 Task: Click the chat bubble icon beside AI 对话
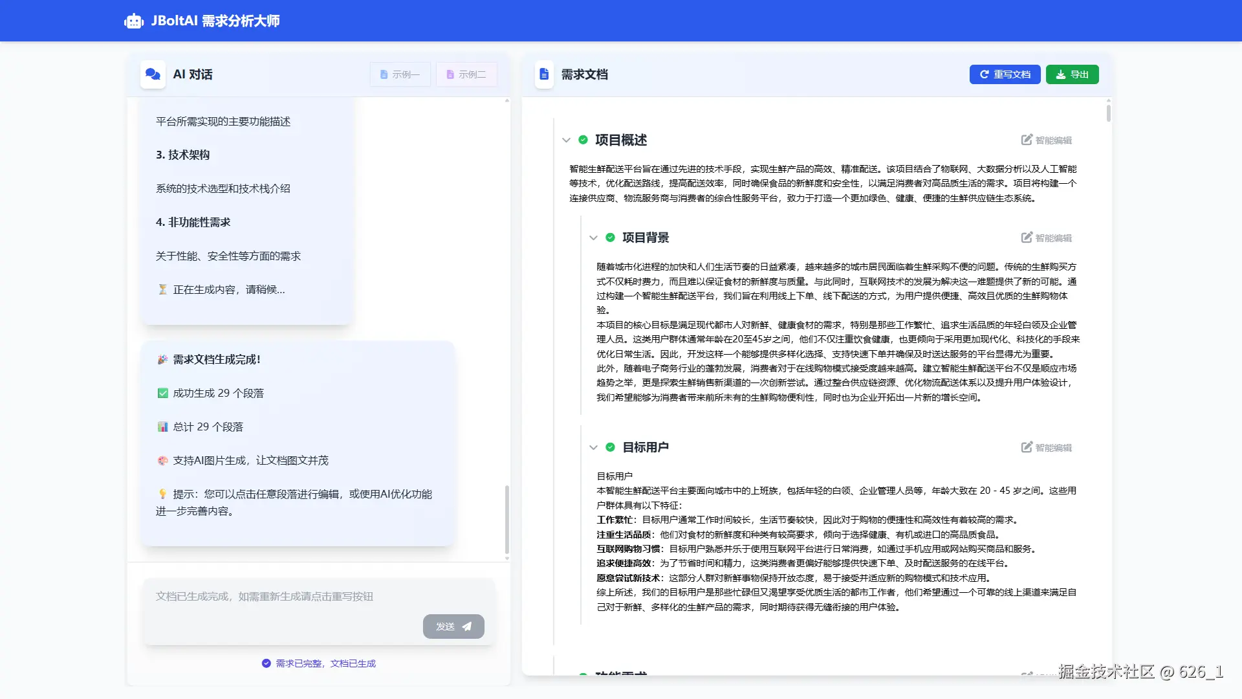click(153, 74)
